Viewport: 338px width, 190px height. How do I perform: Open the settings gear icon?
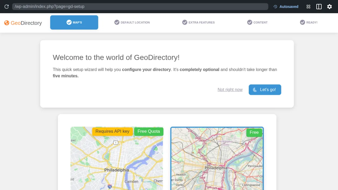tap(330, 6)
